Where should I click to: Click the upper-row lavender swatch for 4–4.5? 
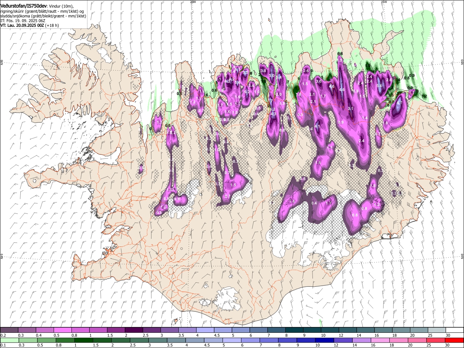(205, 330)
